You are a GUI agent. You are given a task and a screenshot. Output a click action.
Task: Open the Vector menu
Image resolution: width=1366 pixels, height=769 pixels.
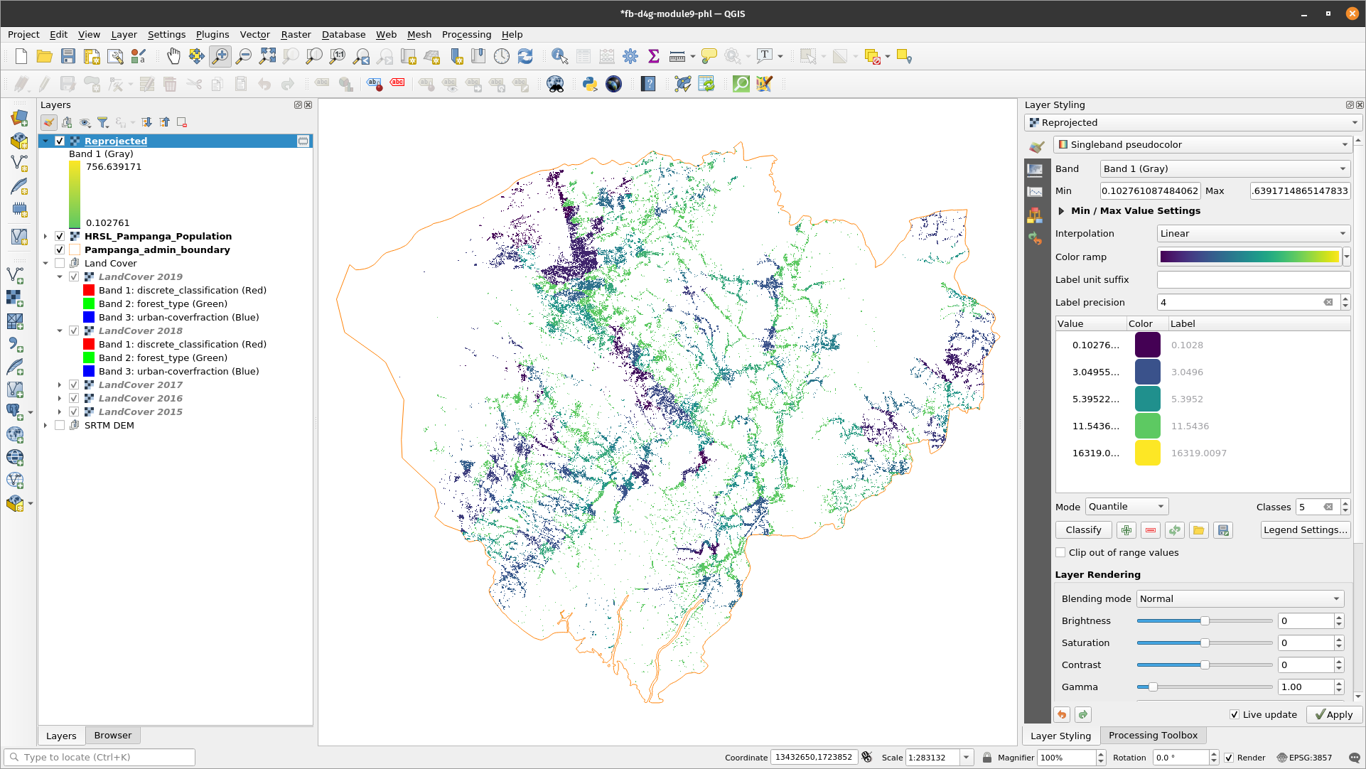click(x=254, y=34)
